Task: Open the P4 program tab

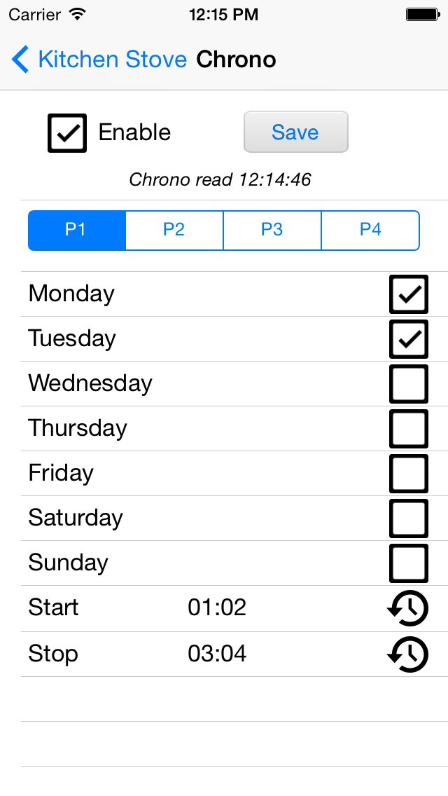Action: 370,231
